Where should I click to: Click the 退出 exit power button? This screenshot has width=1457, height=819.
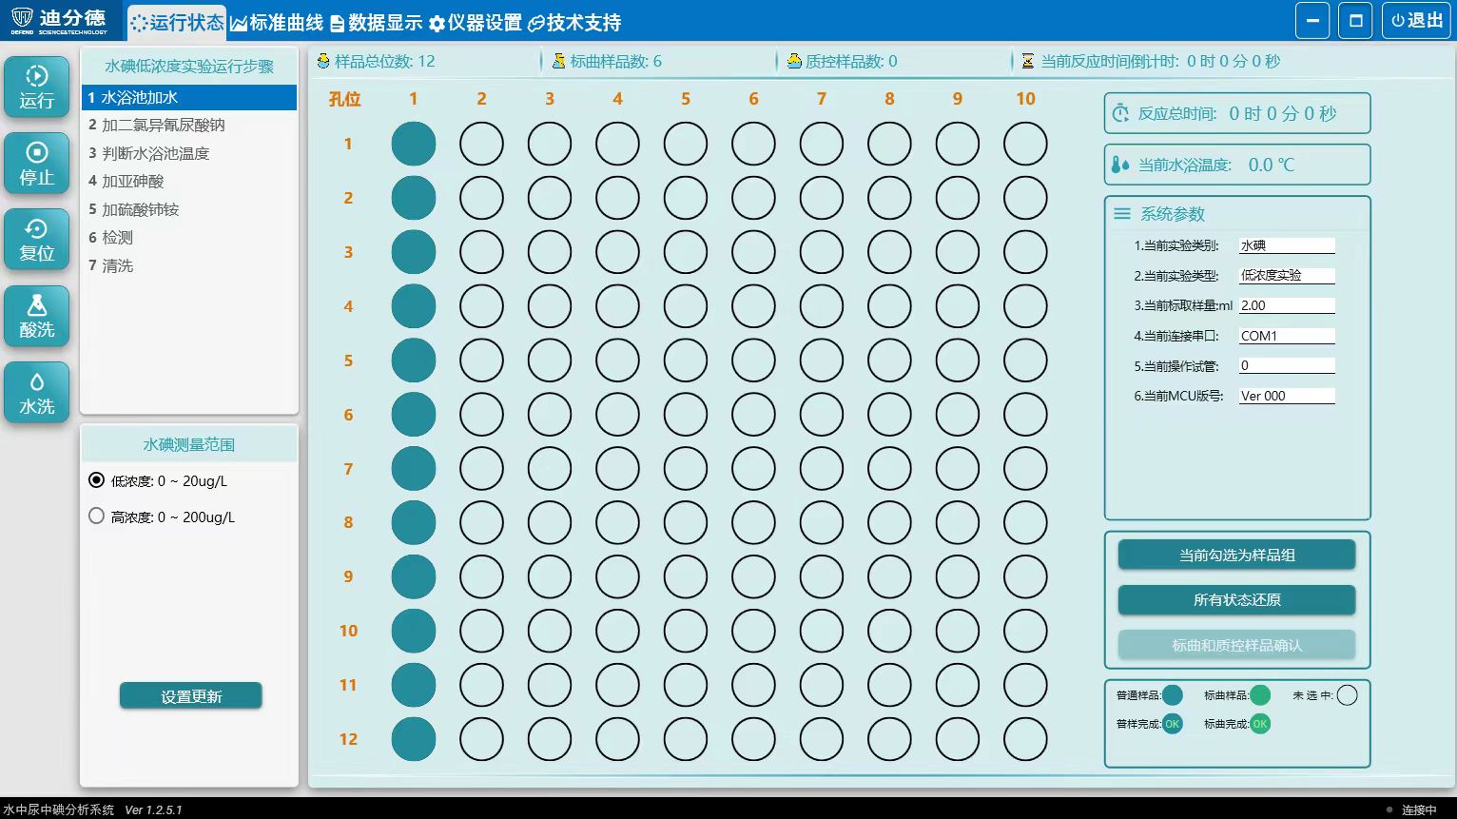pos(1416,21)
